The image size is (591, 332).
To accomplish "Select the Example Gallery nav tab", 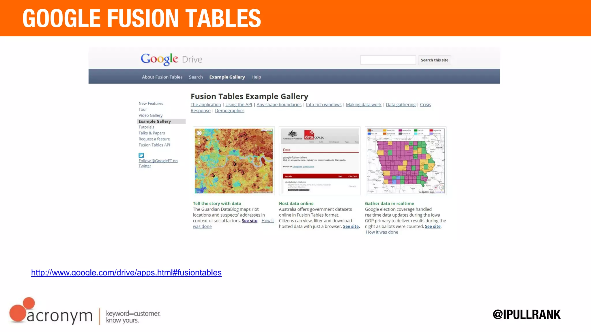I will click(227, 77).
